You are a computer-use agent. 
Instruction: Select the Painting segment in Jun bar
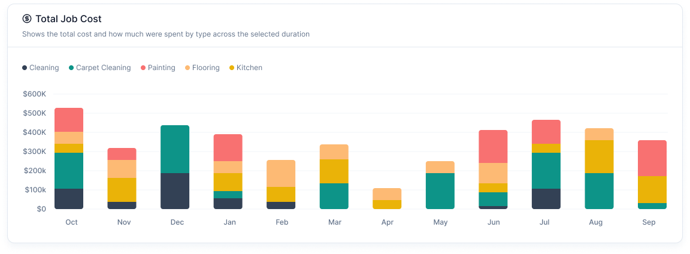(x=493, y=146)
